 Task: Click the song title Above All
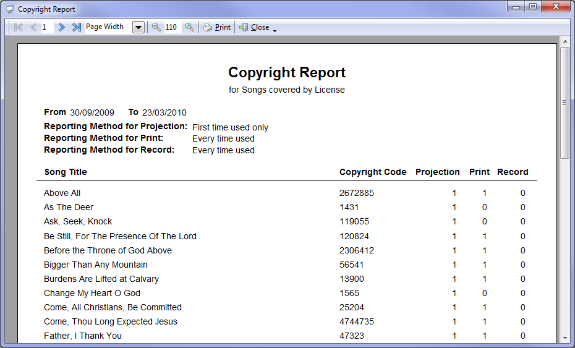coord(62,193)
